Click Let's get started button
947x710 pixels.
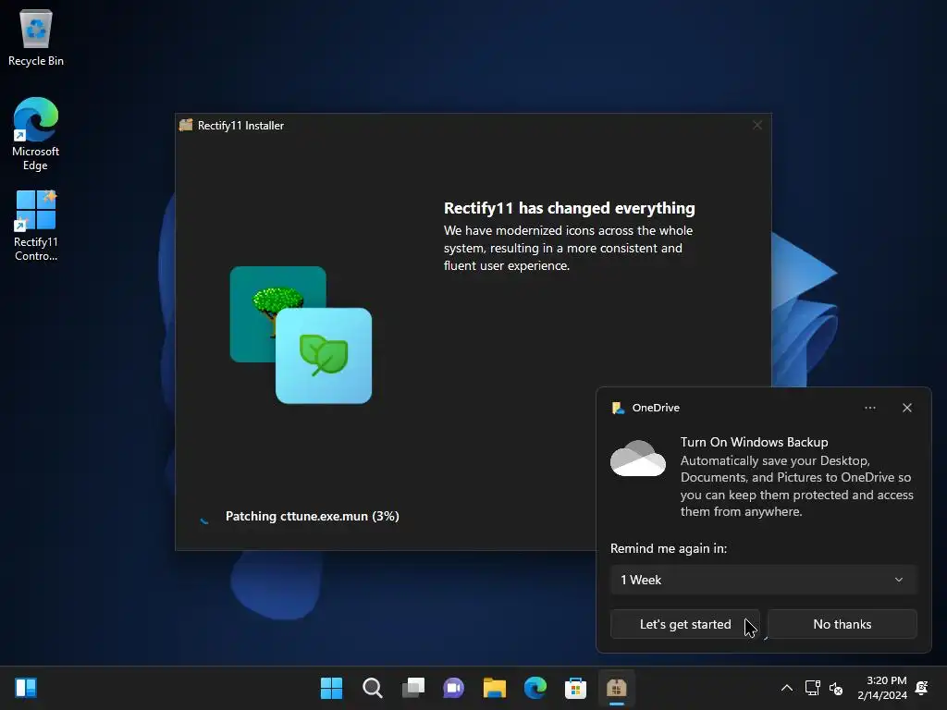tap(685, 624)
